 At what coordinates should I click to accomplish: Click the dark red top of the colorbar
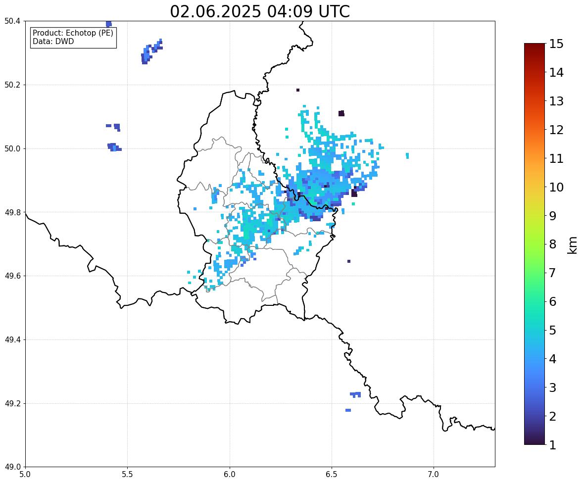point(534,46)
